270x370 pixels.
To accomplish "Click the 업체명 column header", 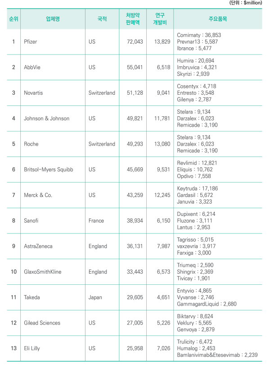I will click(53, 19).
